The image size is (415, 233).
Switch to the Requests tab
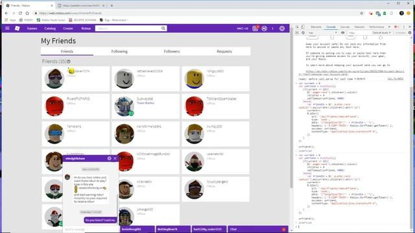(x=224, y=52)
